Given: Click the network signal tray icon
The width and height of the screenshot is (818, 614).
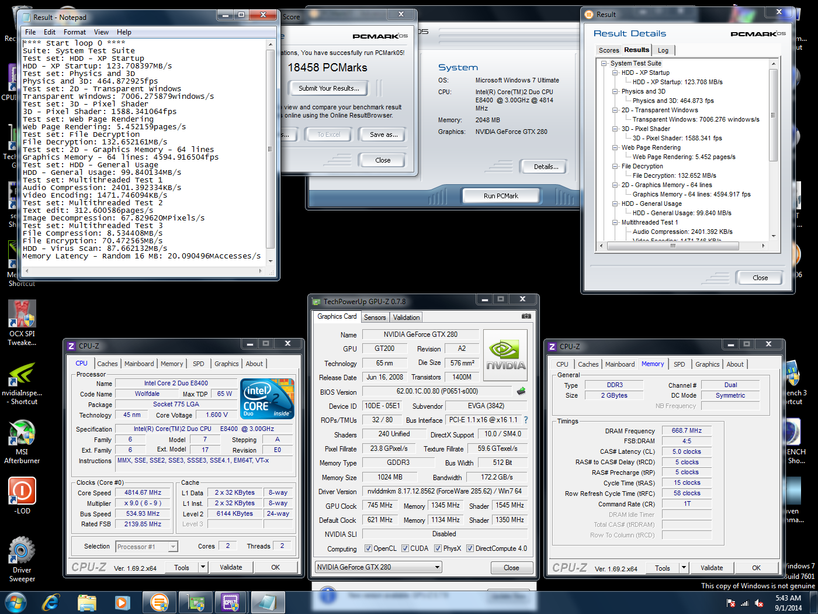Looking at the screenshot, I should click(745, 603).
